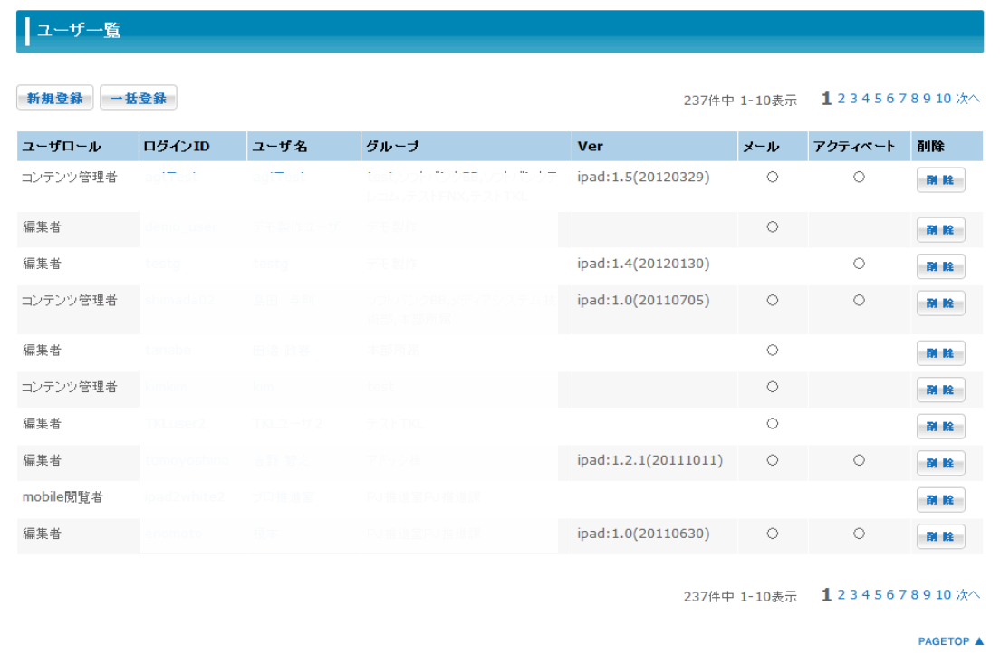Open page 10 in the top pagination
This screenshot has height=664, width=1000.
[x=943, y=99]
